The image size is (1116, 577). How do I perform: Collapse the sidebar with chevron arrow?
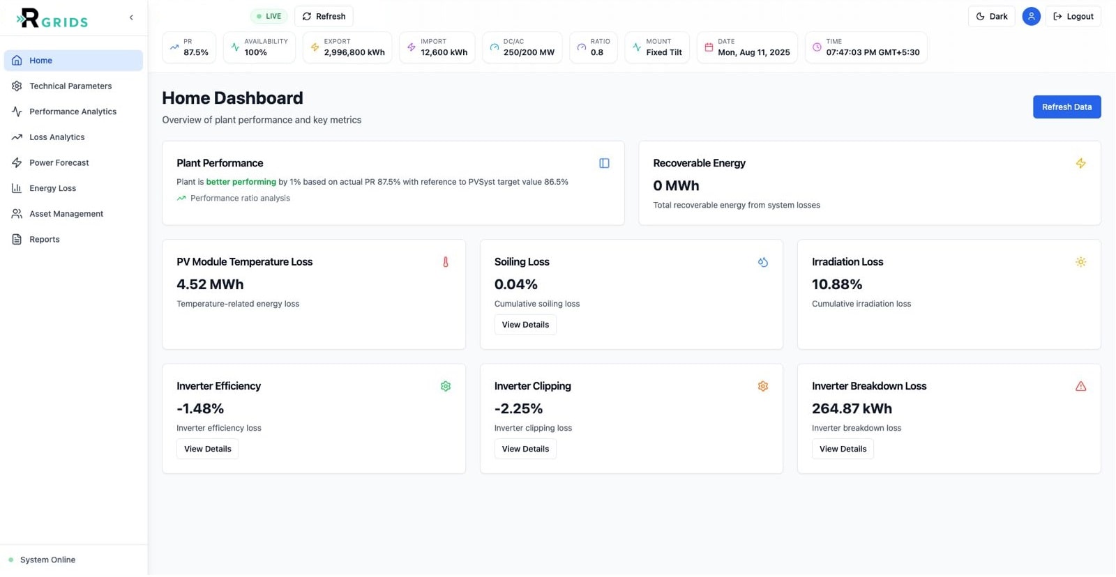pos(131,17)
